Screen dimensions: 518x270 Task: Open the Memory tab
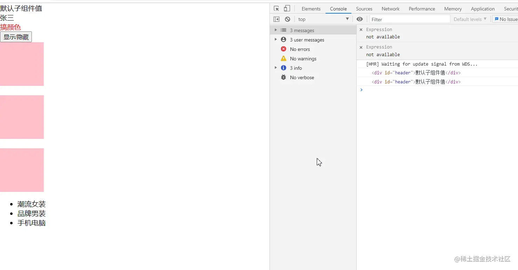[453, 9]
